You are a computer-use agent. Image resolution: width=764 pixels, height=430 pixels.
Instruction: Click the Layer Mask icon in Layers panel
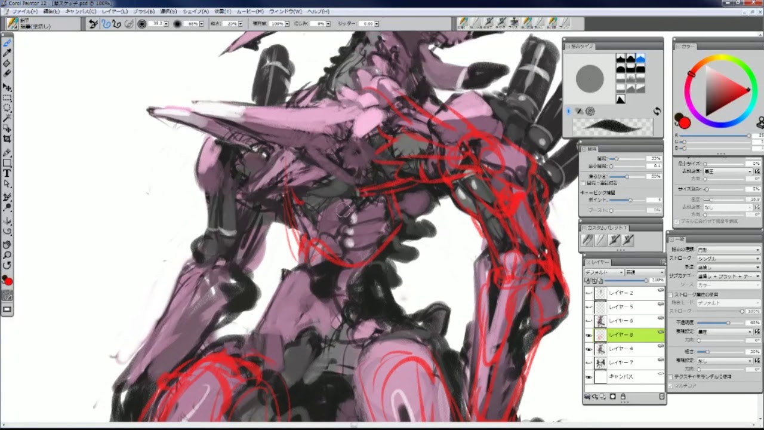[613, 397]
